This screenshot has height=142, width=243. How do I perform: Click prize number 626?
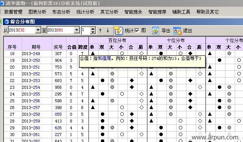tap(58, 128)
